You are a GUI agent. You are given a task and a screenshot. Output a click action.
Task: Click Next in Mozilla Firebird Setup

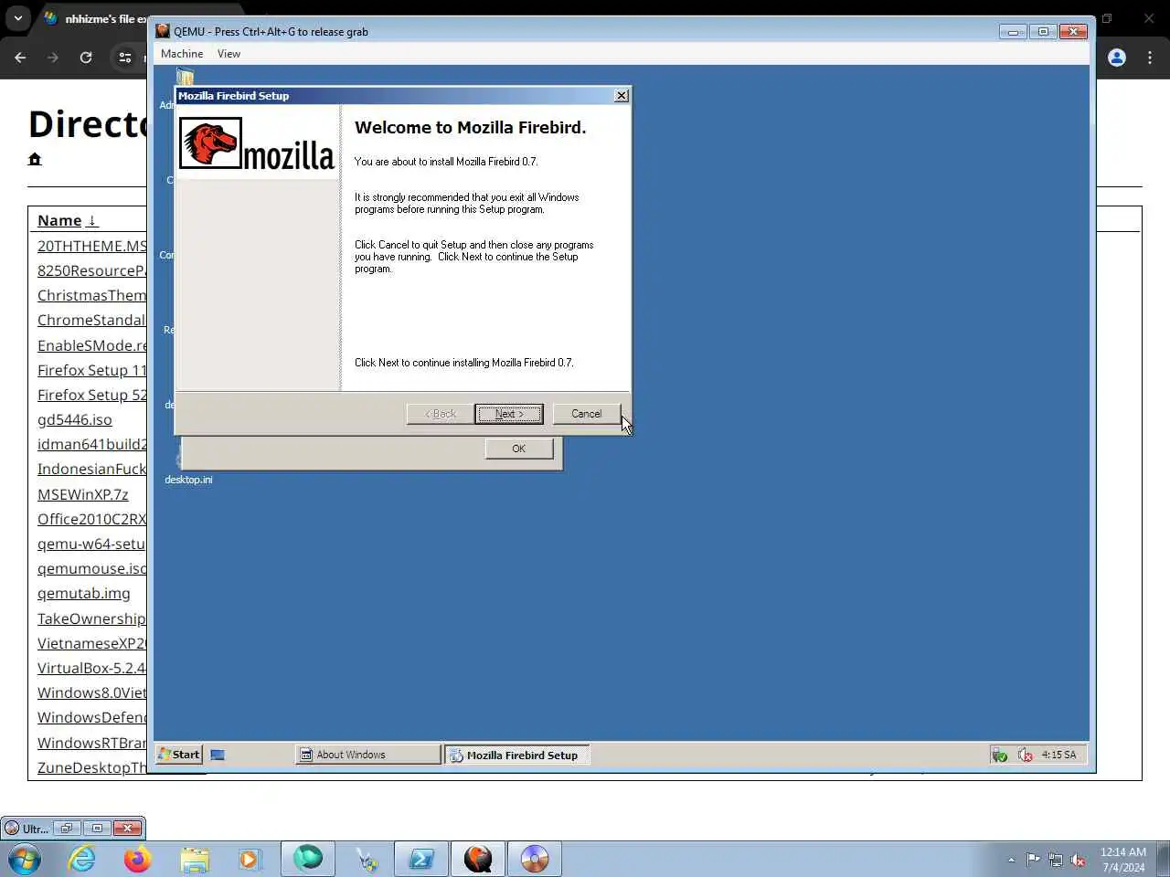[x=509, y=414]
